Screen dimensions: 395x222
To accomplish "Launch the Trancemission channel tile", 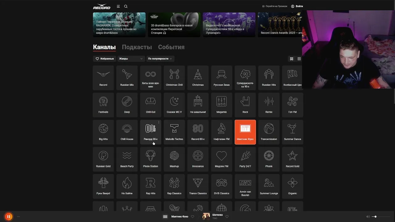I will coord(269,132).
